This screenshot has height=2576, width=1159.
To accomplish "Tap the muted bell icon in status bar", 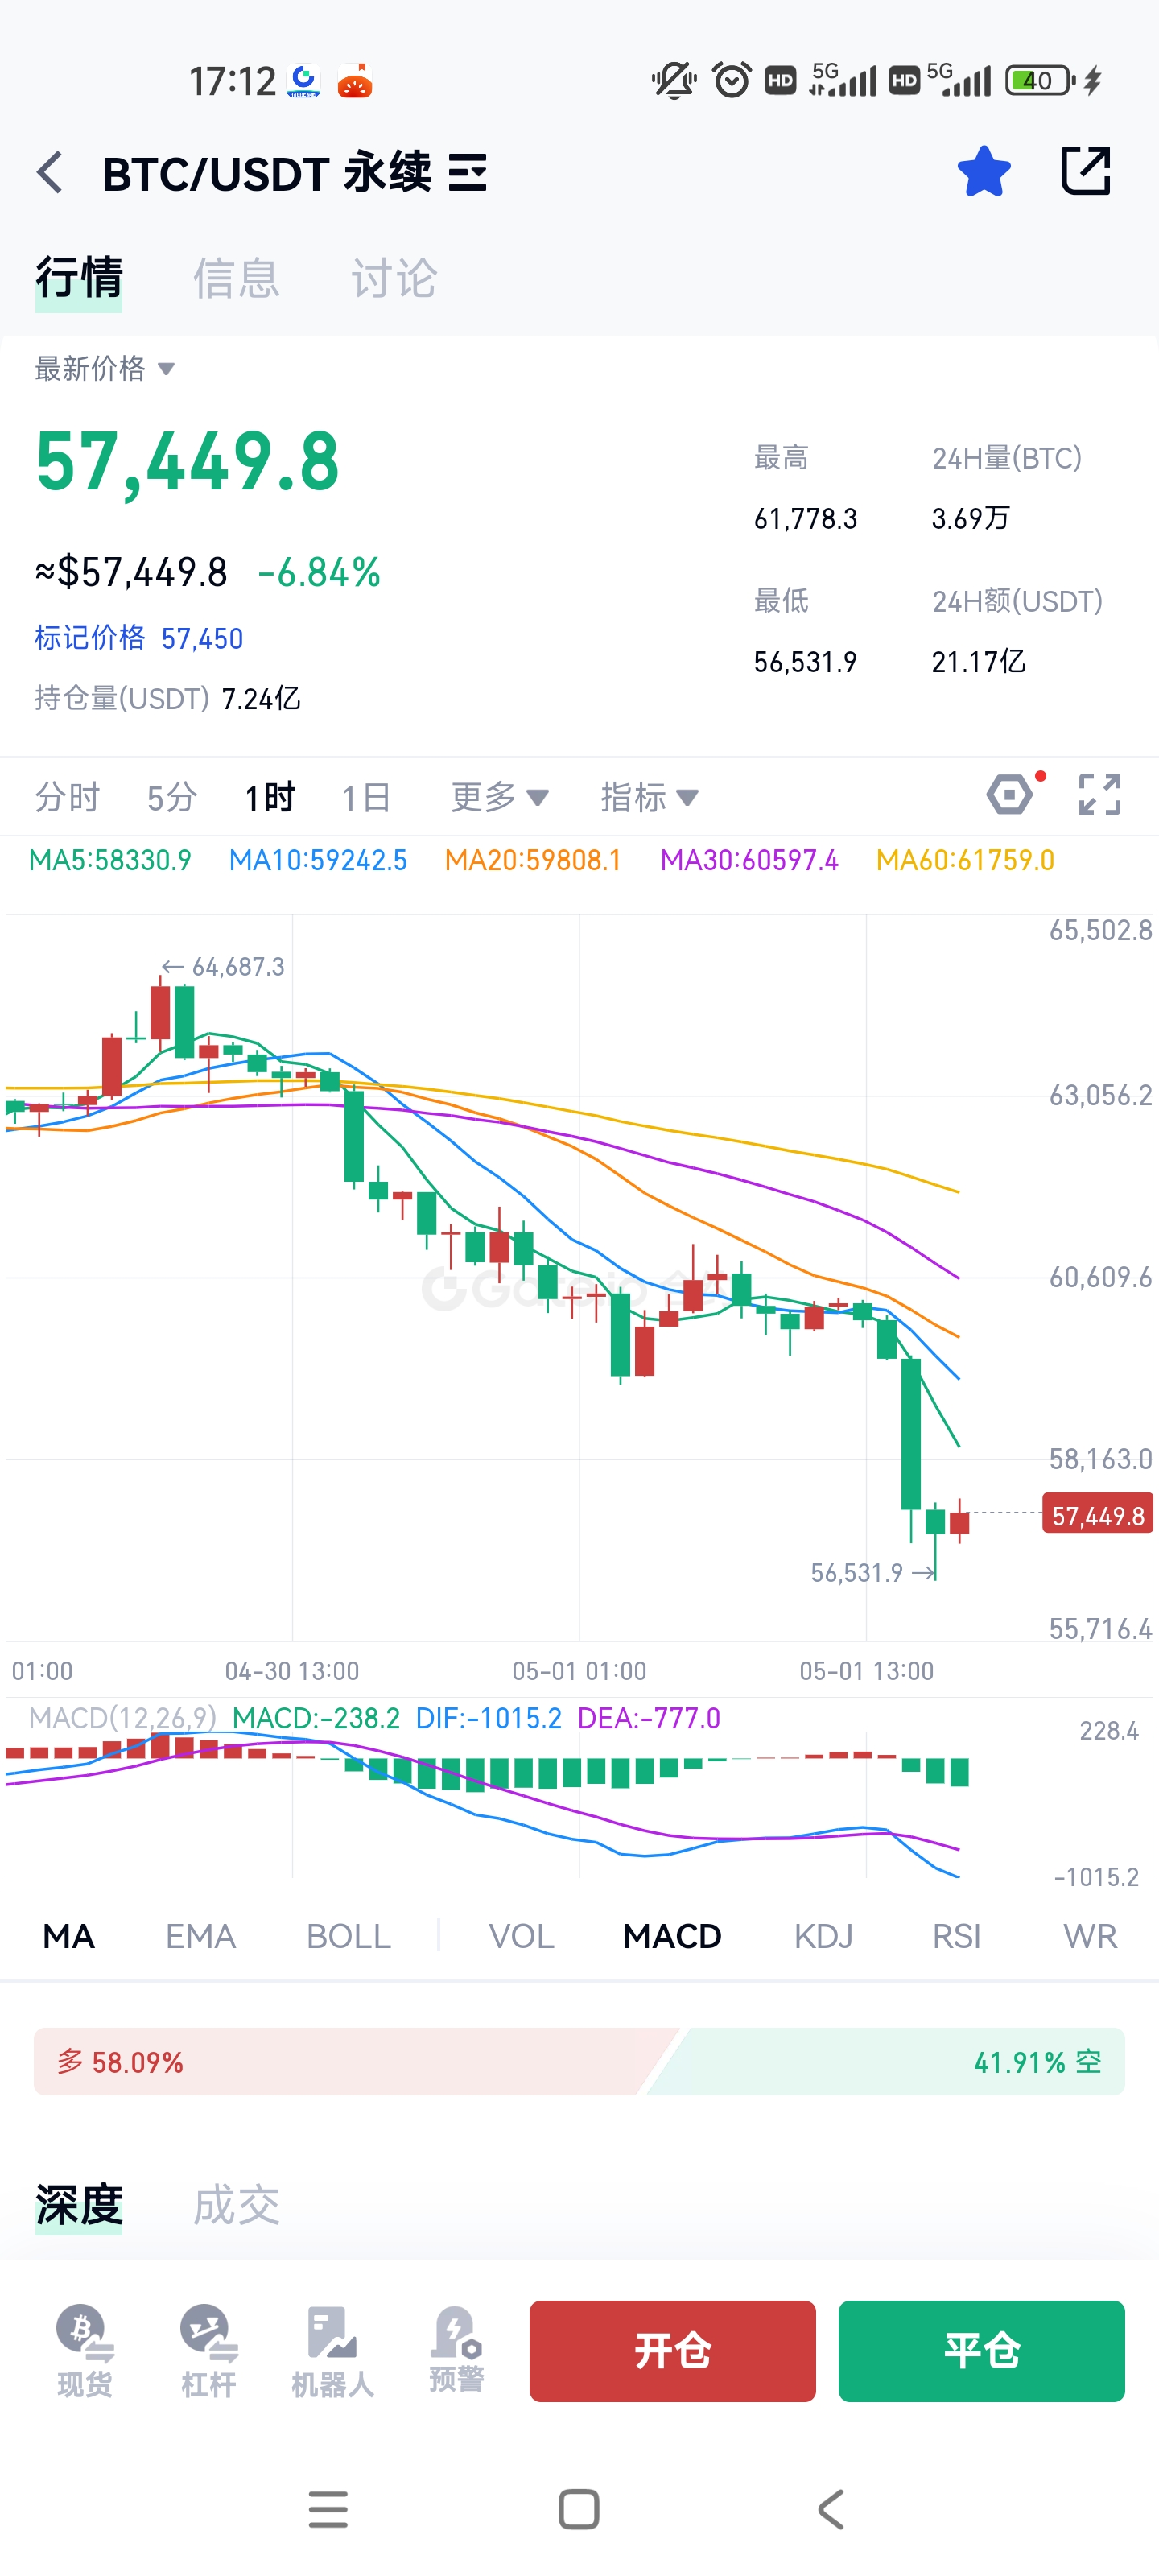I will point(674,80).
